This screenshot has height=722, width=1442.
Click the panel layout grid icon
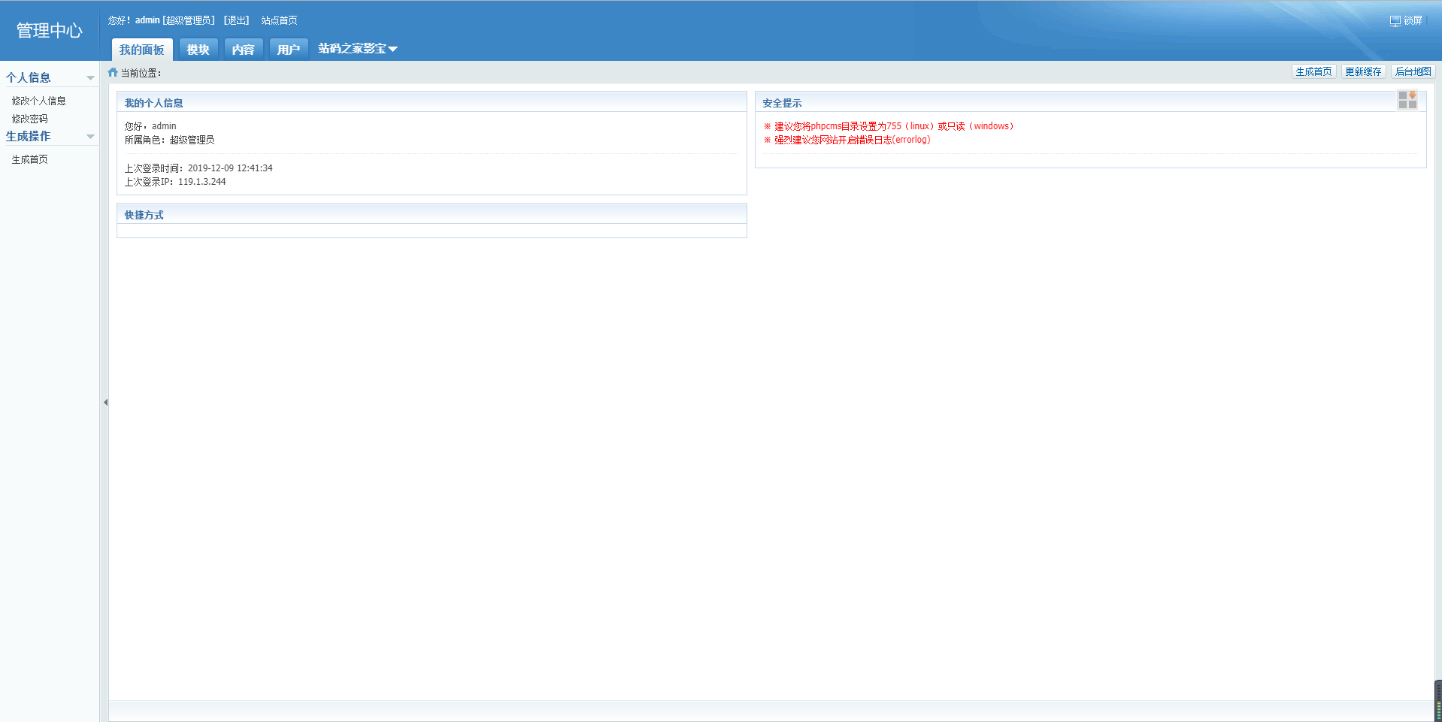(1407, 101)
